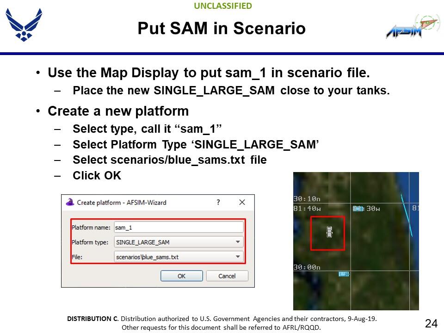Click the AFSIM-Wizard purple hat icon

click(x=70, y=202)
